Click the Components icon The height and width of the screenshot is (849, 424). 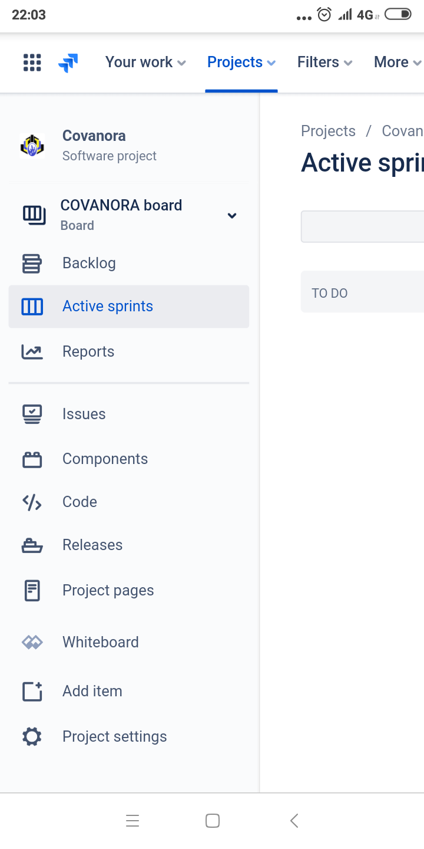pos(32,459)
